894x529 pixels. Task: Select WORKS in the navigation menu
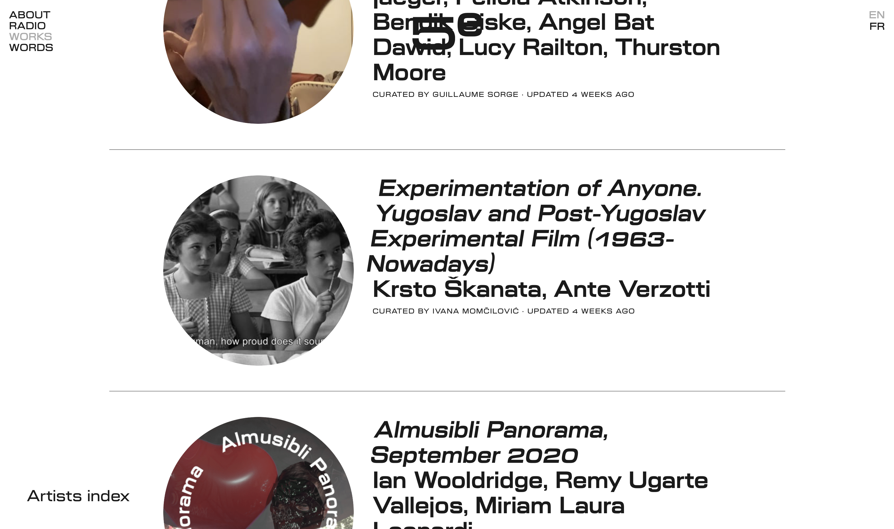pos(31,37)
